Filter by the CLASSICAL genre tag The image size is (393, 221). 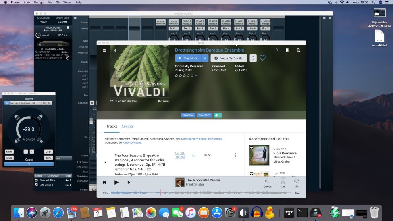pyautogui.click(x=188, y=115)
